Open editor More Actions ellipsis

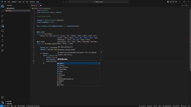click(189, 5)
